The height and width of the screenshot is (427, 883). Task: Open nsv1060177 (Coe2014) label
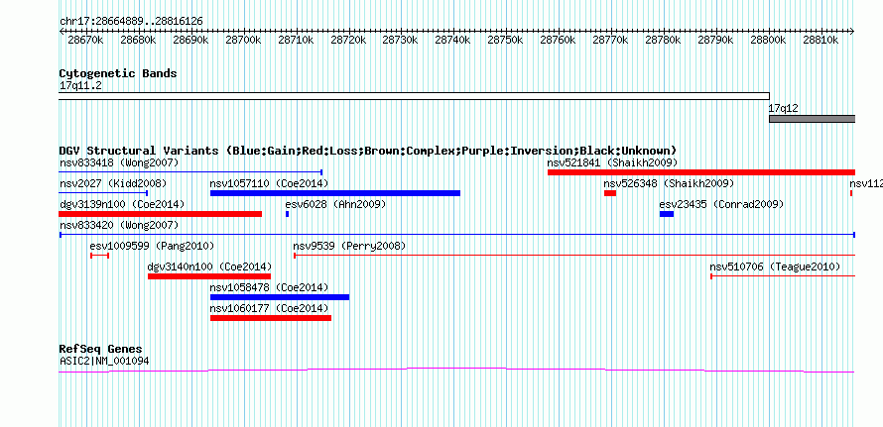click(x=269, y=309)
